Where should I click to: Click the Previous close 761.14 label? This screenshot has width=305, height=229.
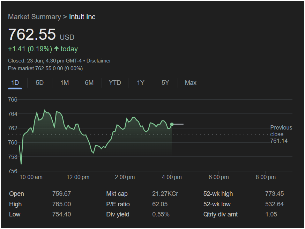pos(281,134)
